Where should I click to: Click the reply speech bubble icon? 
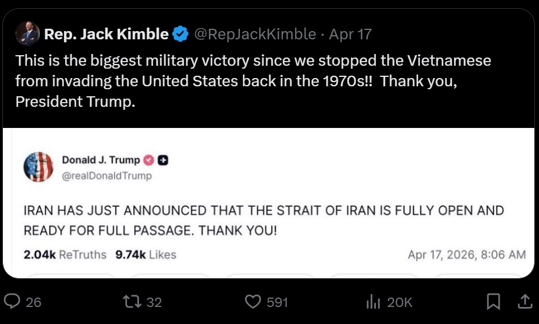pyautogui.click(x=12, y=302)
